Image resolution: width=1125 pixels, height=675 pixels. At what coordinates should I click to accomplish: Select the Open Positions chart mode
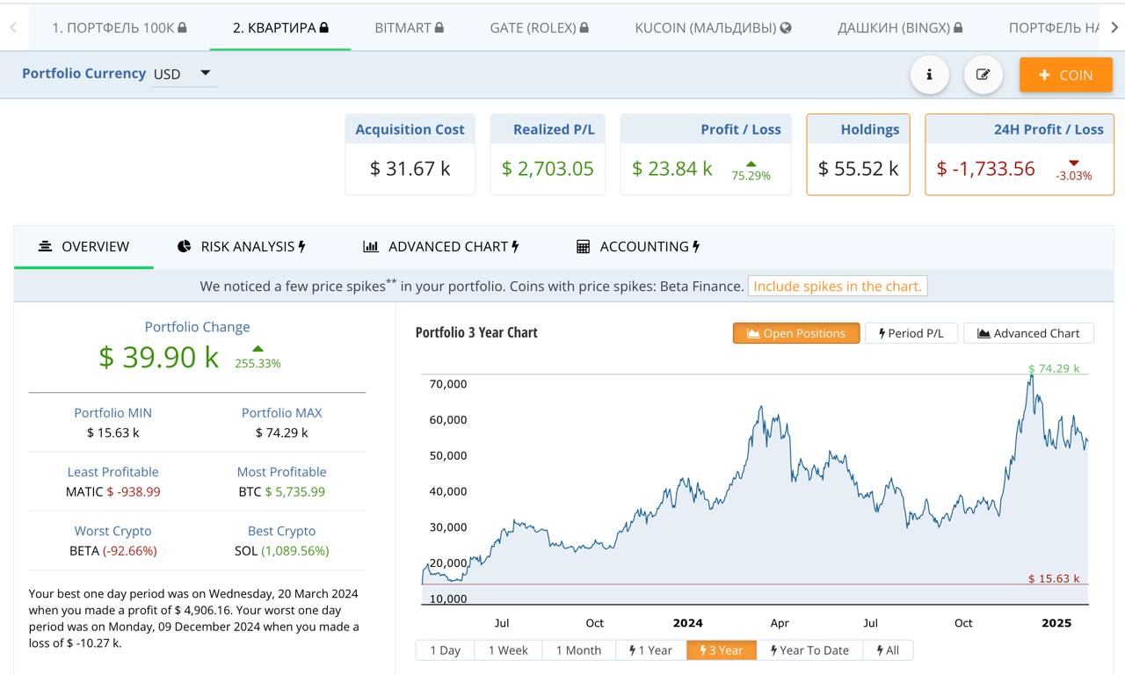pos(796,333)
